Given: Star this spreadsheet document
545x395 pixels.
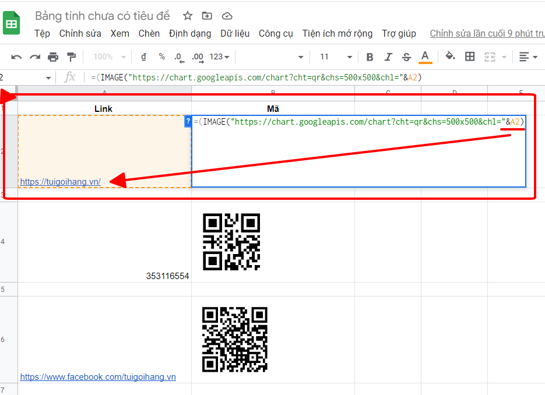Looking at the screenshot, I should (x=188, y=16).
